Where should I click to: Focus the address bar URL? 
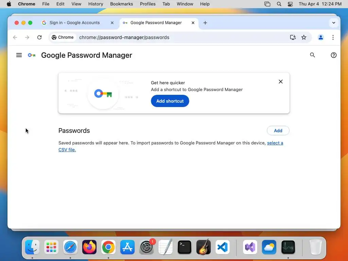coord(124,37)
